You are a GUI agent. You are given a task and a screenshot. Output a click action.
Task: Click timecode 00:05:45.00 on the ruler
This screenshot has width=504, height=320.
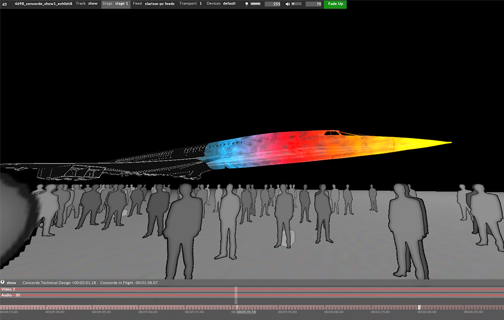pyautogui.click(x=288, y=312)
